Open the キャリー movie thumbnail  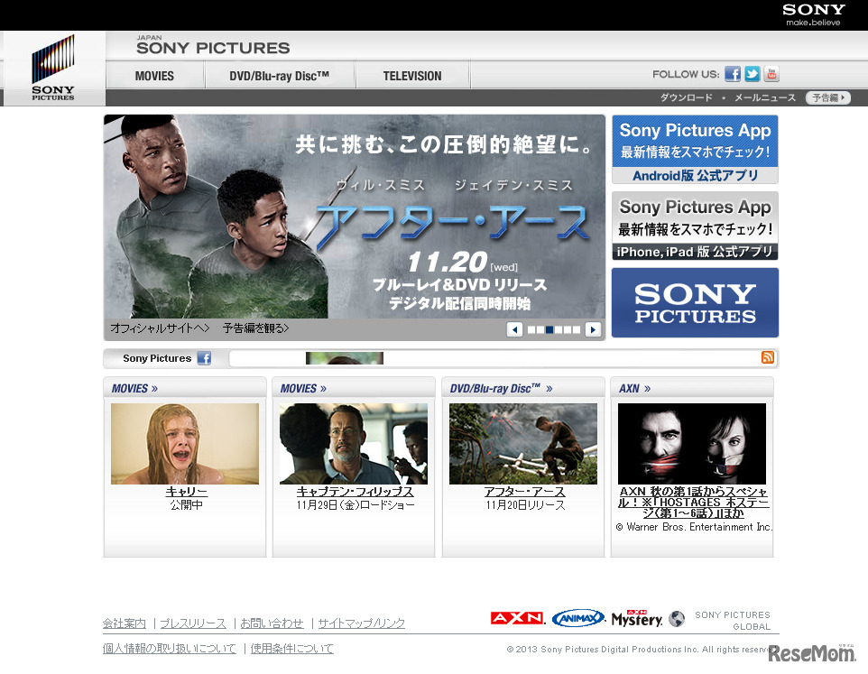(185, 444)
